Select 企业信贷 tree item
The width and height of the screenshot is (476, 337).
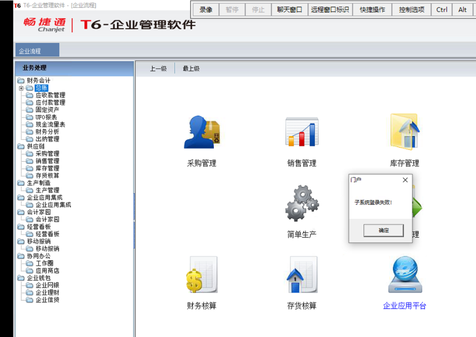coord(47,300)
